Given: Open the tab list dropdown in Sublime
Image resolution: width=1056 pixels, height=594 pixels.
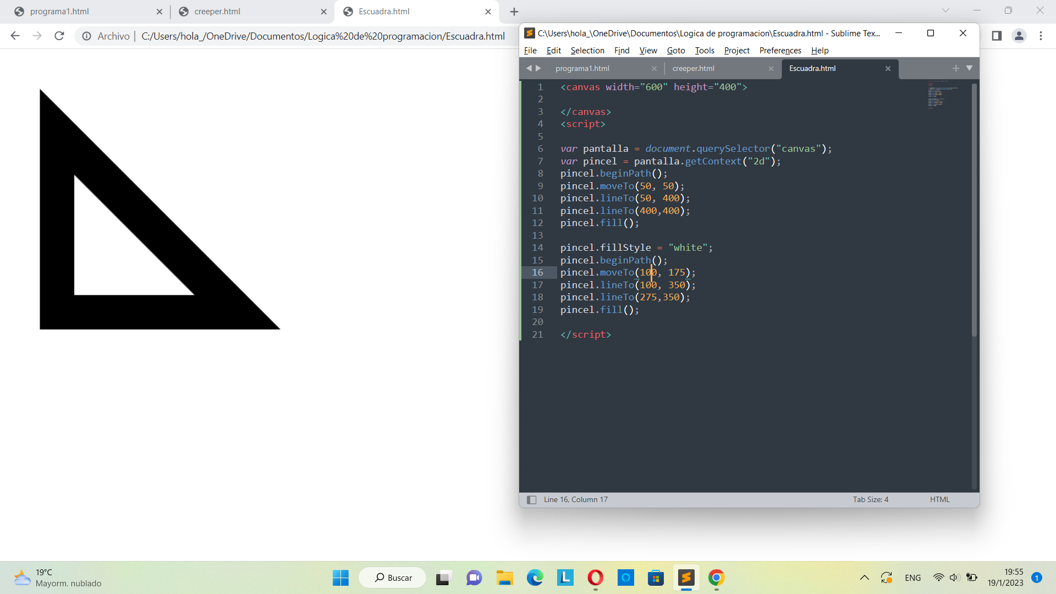Looking at the screenshot, I should pyautogui.click(x=969, y=68).
